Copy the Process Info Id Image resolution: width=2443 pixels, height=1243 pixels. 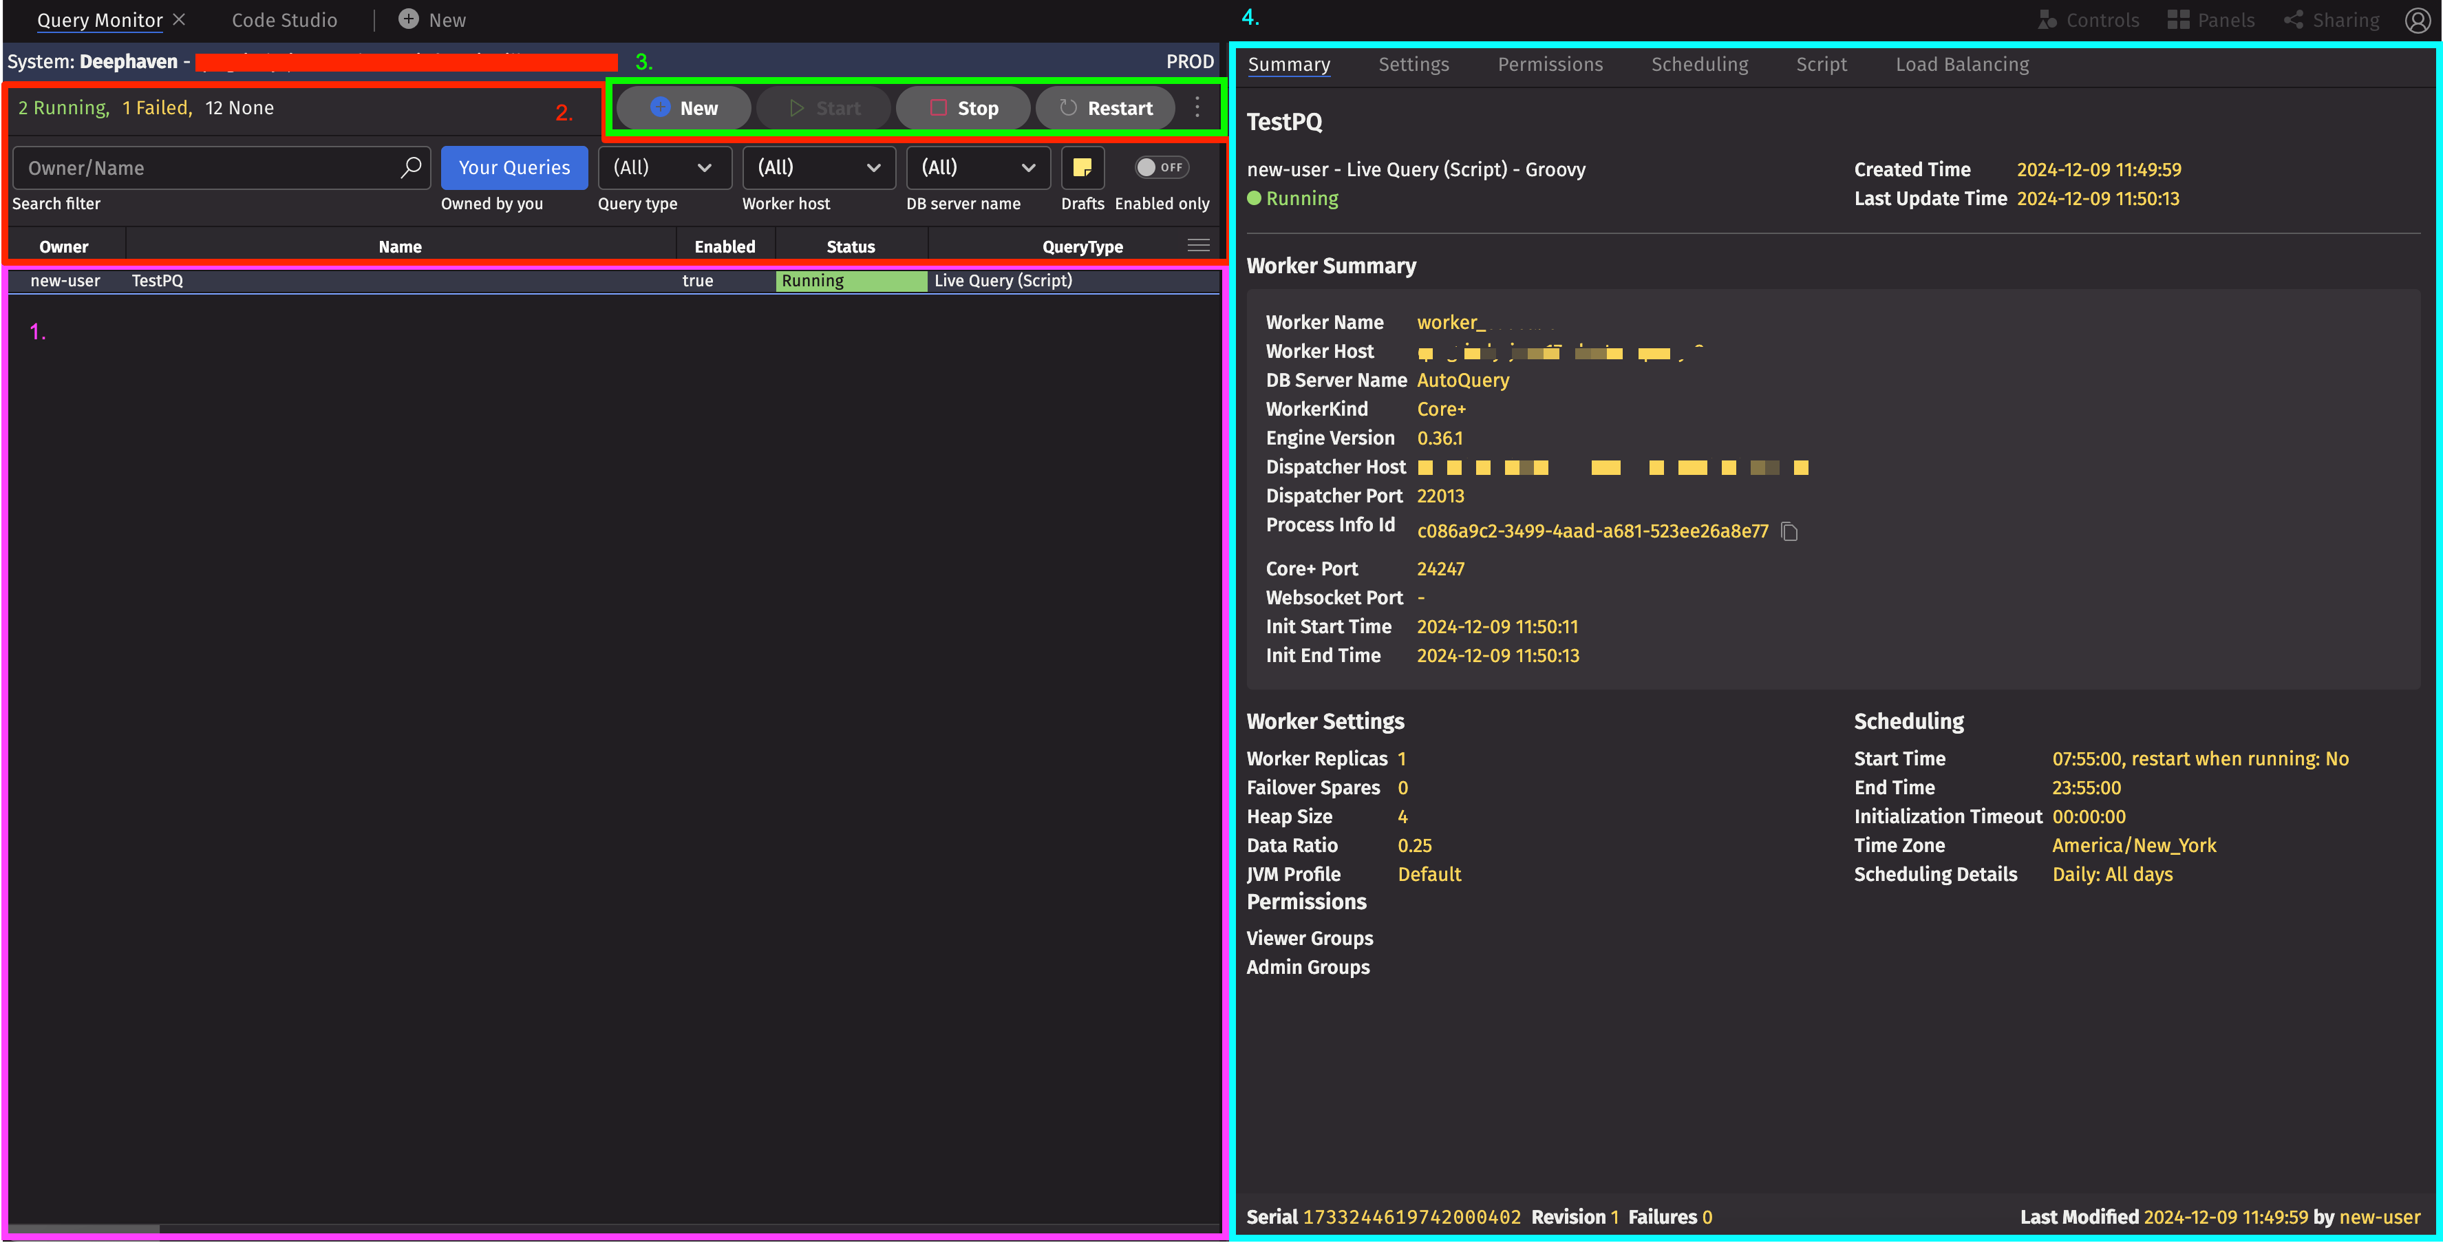(x=1789, y=531)
